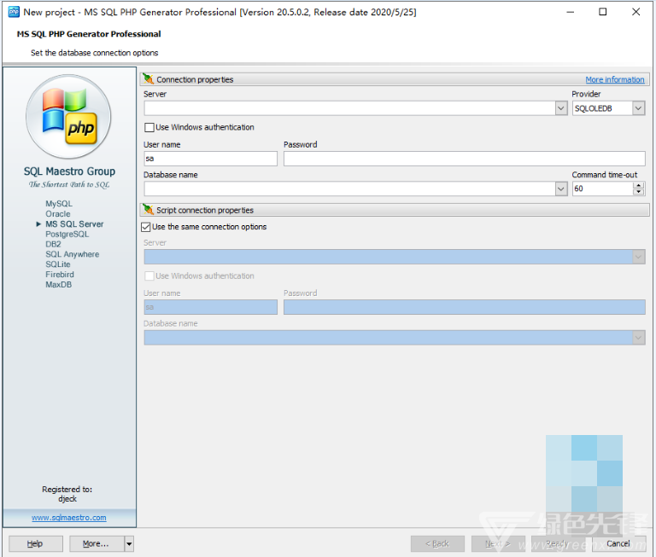656x557 pixels.
Task: Select Firebird in the product list
Action: click(60, 274)
